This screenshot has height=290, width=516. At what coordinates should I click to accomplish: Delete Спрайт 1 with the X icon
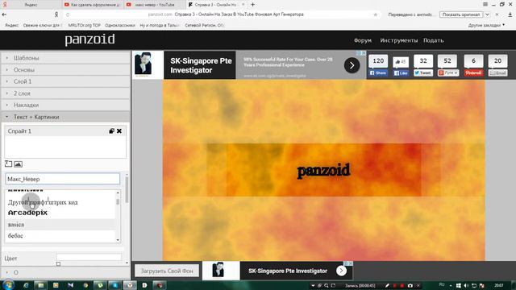coord(119,130)
